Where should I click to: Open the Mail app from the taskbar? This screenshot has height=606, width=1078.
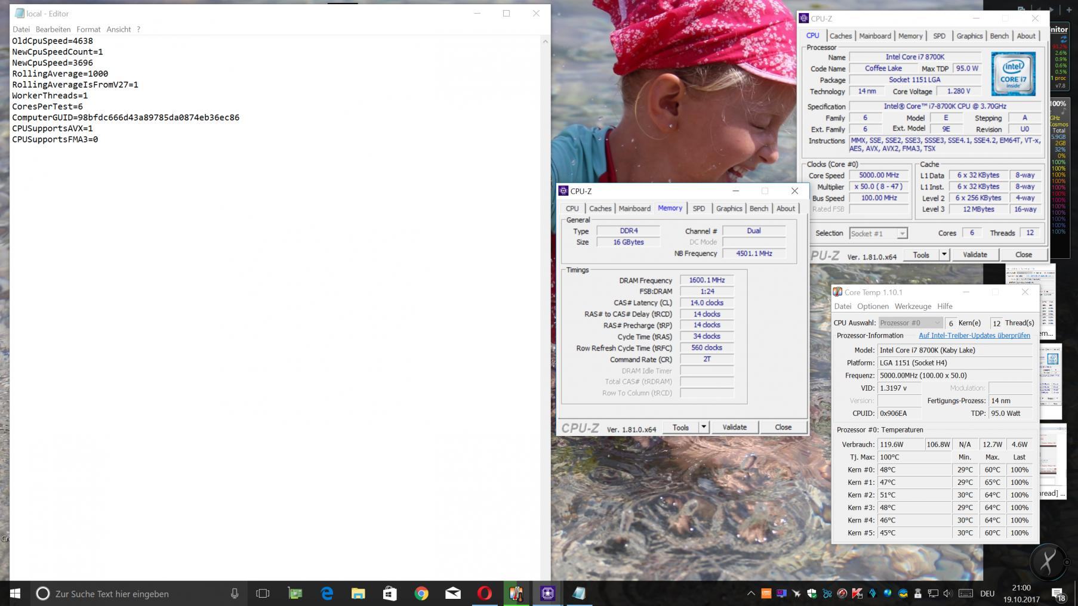(453, 593)
